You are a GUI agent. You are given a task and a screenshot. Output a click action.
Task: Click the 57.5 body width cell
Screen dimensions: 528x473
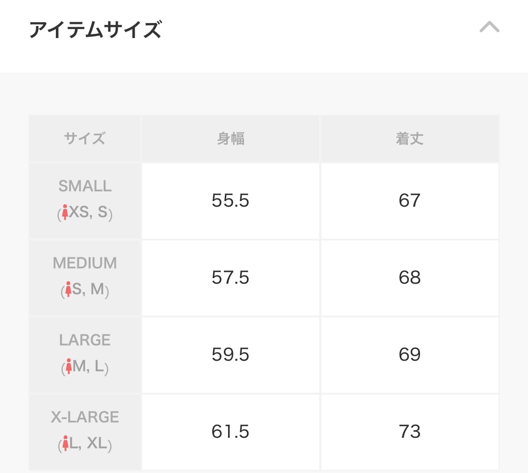230,278
